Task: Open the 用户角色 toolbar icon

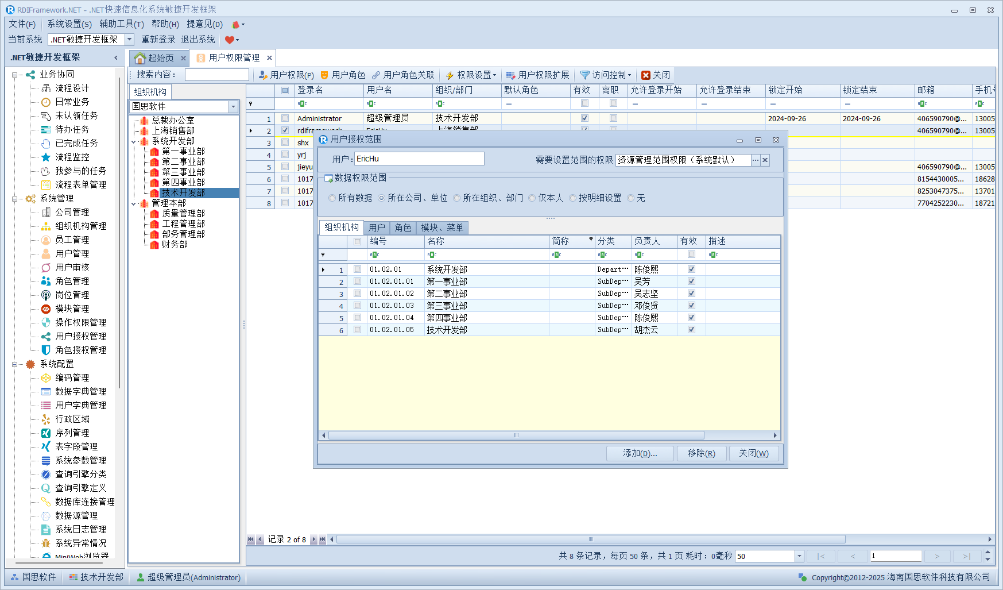Action: coord(324,75)
